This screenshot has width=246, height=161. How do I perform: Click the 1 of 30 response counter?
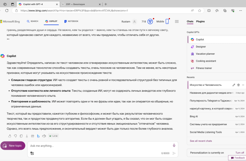[53, 136]
